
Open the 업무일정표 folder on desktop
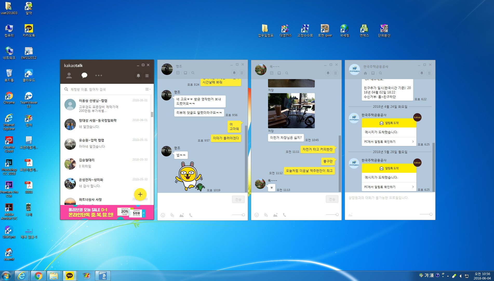pyautogui.click(x=265, y=30)
